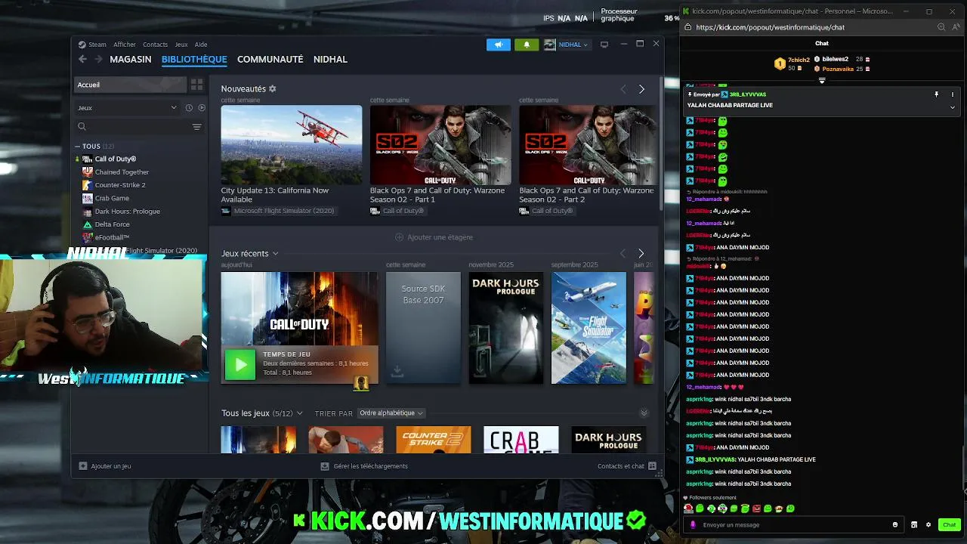Switch Steam to Big Picture mode icon
967x544 pixels.
pos(604,45)
